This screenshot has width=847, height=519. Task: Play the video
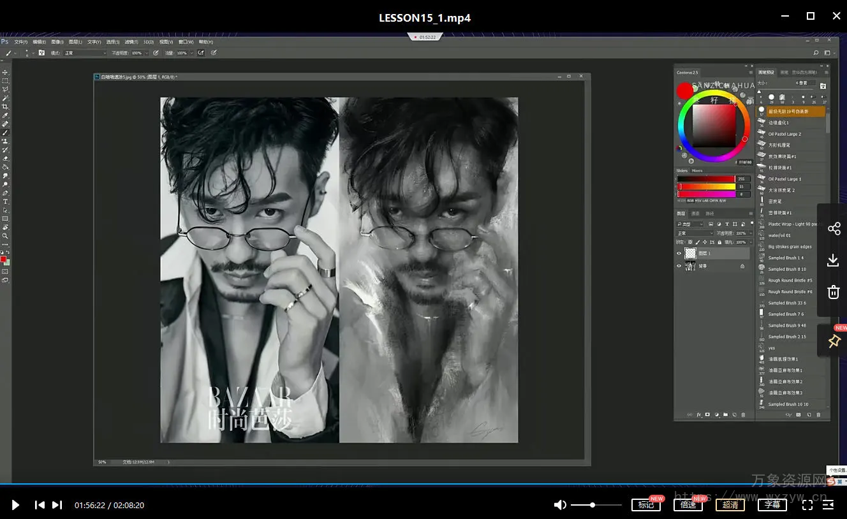pos(15,505)
